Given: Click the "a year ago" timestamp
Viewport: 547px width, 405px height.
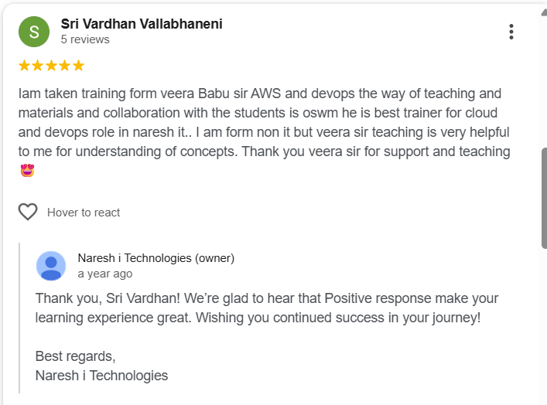Looking at the screenshot, I should coord(105,274).
